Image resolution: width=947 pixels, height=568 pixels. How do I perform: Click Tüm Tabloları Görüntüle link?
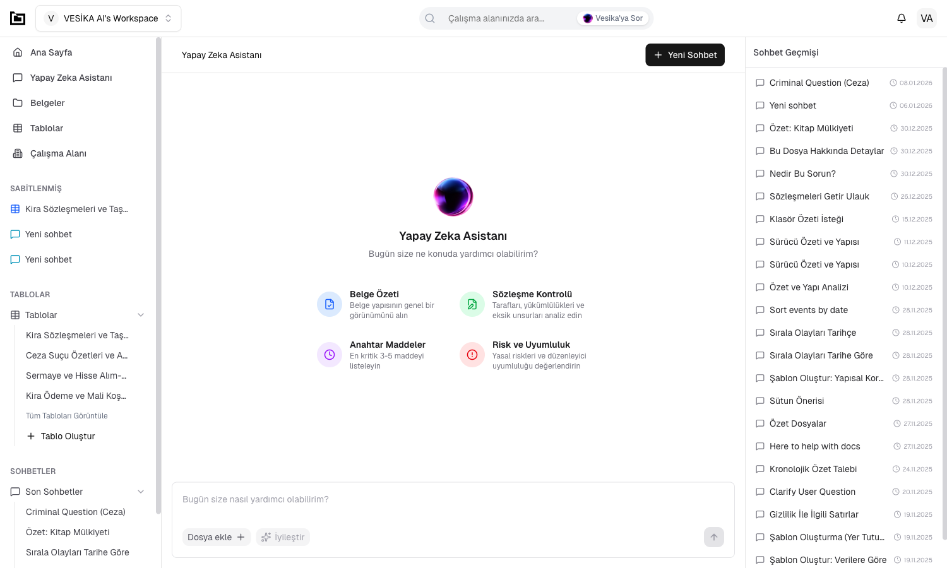click(67, 416)
